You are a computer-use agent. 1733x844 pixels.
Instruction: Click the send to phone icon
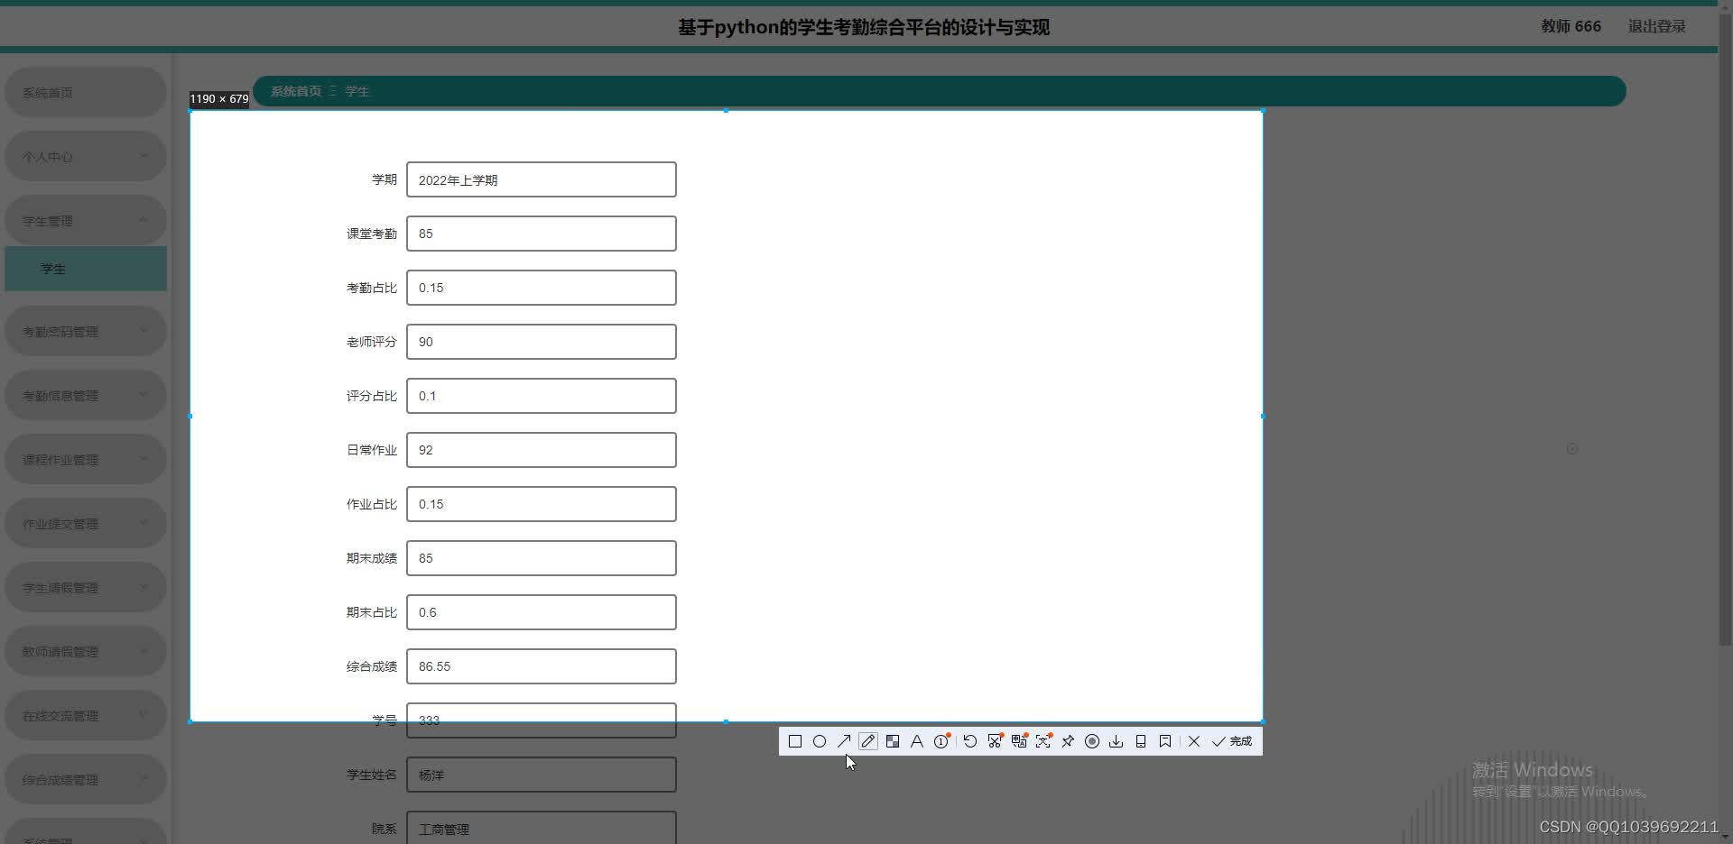[1141, 741]
